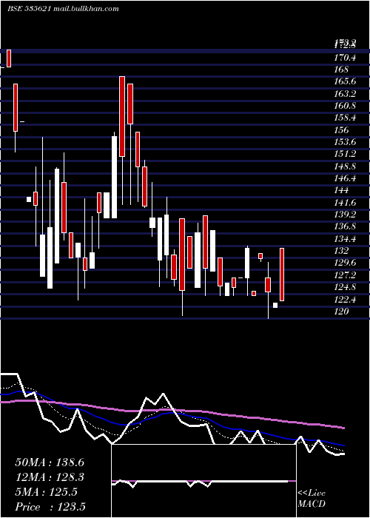
Task: Click the 5MA : 125.5 readout
Action: (46, 492)
